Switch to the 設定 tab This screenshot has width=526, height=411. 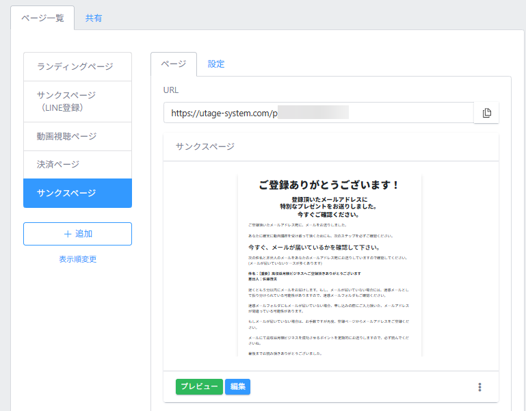[x=216, y=64]
